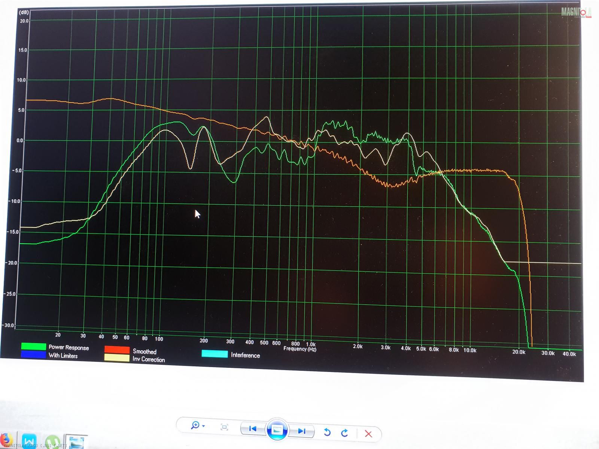Click the zoom magnifier icon
Viewport: 599px width, 449px height.
point(195,426)
